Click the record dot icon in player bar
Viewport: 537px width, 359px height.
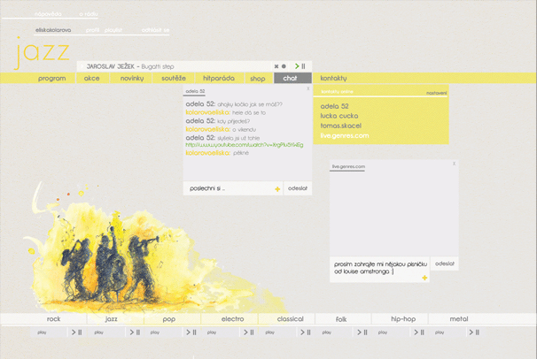click(x=284, y=66)
